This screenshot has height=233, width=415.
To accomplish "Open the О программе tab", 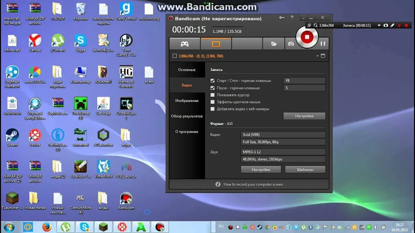I will tap(187, 132).
